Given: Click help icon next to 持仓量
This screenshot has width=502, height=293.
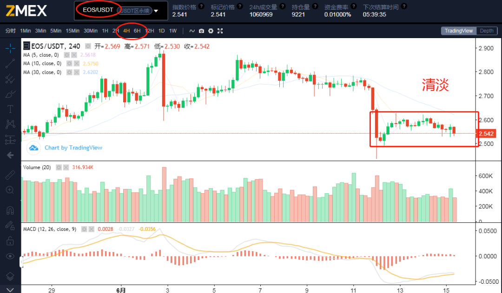Looking at the screenshot, I should pyautogui.click(x=315, y=6).
